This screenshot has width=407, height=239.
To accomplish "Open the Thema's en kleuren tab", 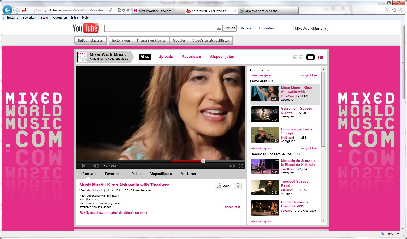I will point(151,41).
